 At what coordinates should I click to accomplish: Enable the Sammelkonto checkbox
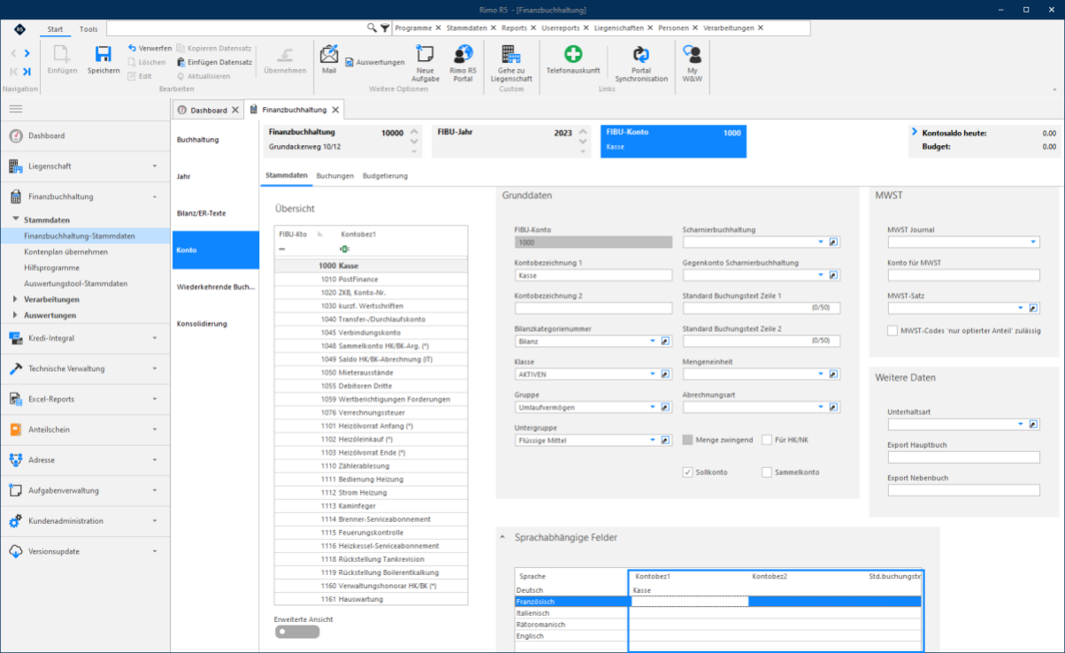(767, 472)
